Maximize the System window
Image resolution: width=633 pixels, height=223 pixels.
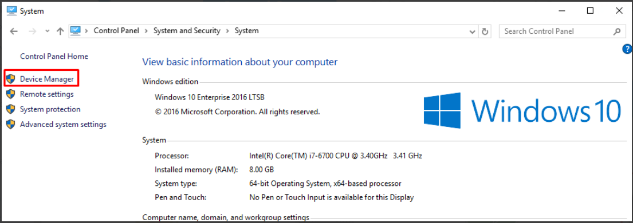click(x=590, y=11)
